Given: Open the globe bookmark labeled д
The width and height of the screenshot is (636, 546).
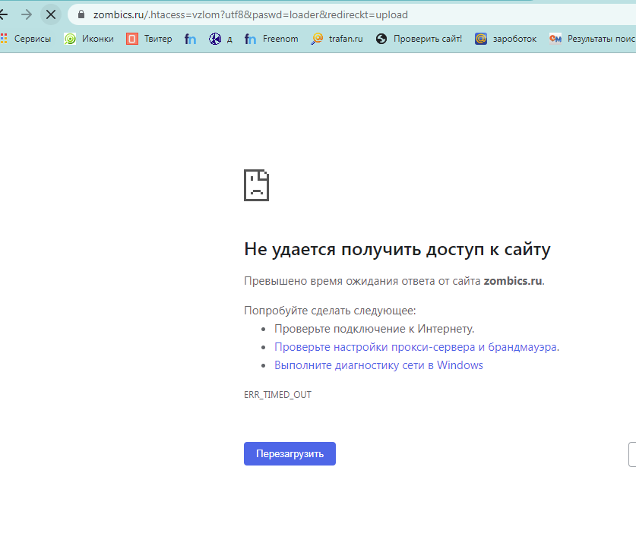Looking at the screenshot, I should (221, 39).
